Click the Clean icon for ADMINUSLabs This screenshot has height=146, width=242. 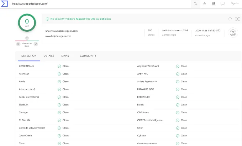(x=59, y=66)
